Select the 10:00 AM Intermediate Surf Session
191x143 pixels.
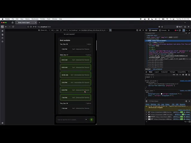click(x=76, y=75)
